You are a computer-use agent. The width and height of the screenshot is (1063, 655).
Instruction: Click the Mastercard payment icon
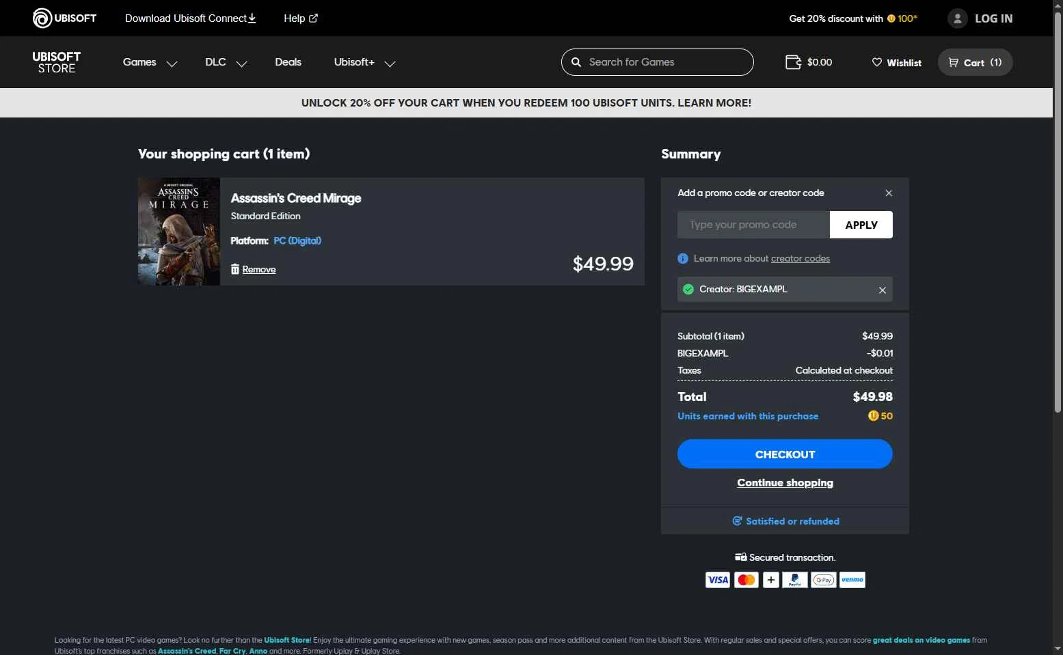click(x=746, y=580)
